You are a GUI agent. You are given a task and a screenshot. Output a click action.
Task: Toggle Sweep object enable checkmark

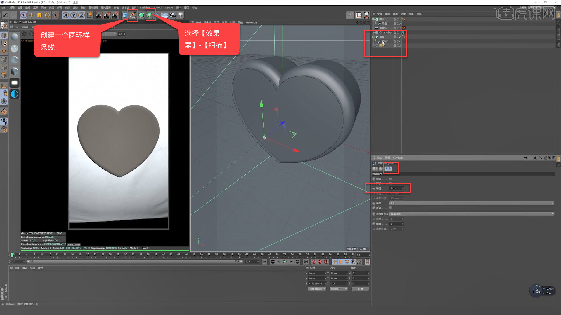coord(400,37)
